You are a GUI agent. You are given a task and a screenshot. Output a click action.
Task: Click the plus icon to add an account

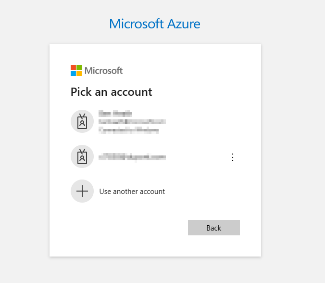82,191
